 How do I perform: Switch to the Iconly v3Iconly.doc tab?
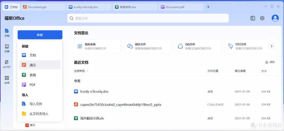(89, 7)
